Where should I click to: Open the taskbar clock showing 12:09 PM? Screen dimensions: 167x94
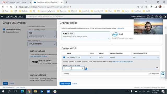pyautogui.click(x=156, y=91)
